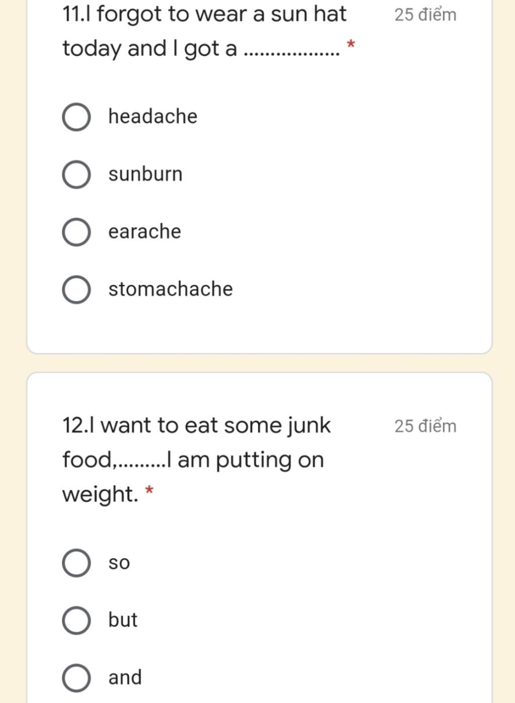Click the red required asterisk on question 11
The width and height of the screenshot is (515, 703).
click(351, 45)
